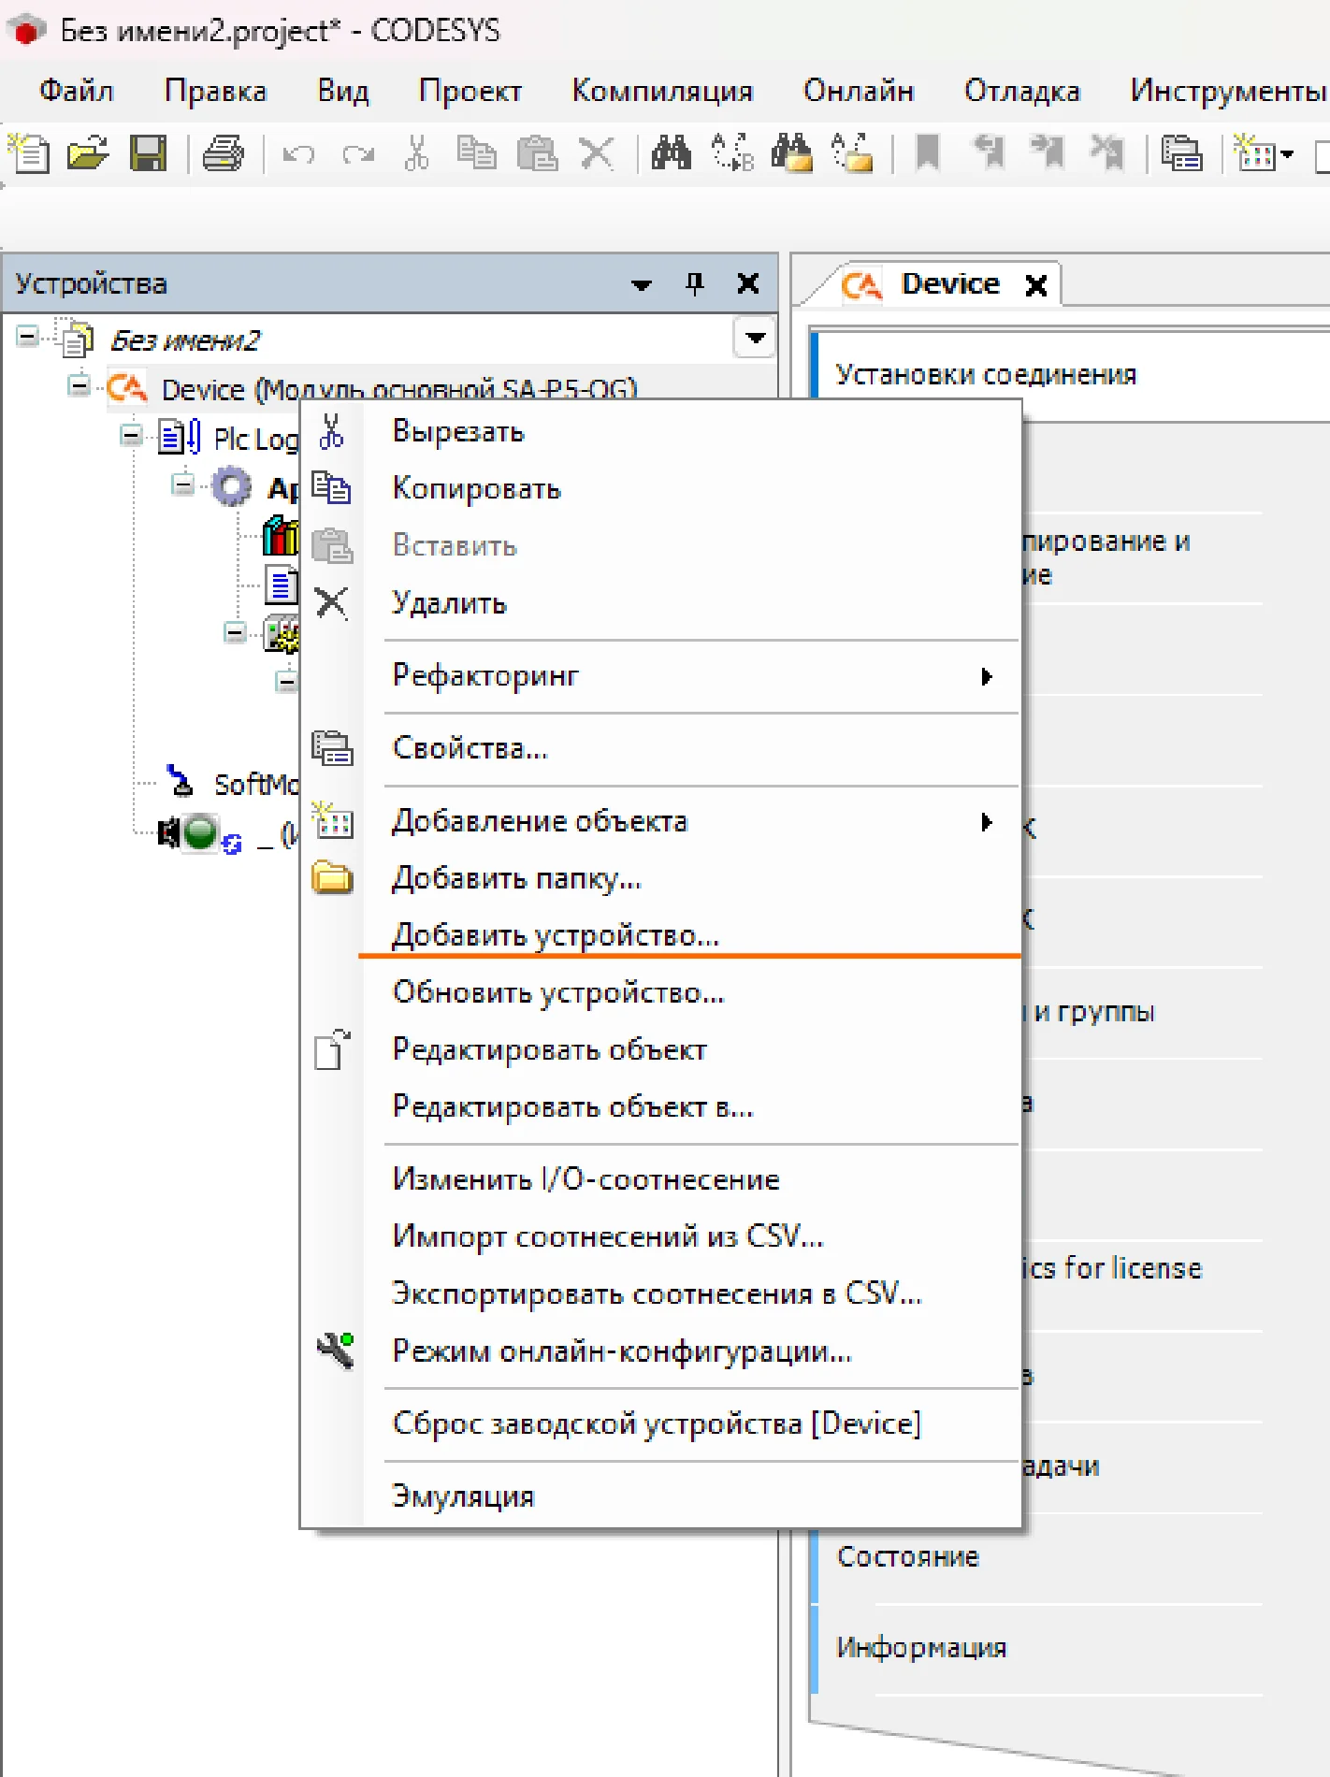Click the Add Object icon in the toolbar
The height and width of the screenshot is (1777, 1330).
[x=1254, y=152]
